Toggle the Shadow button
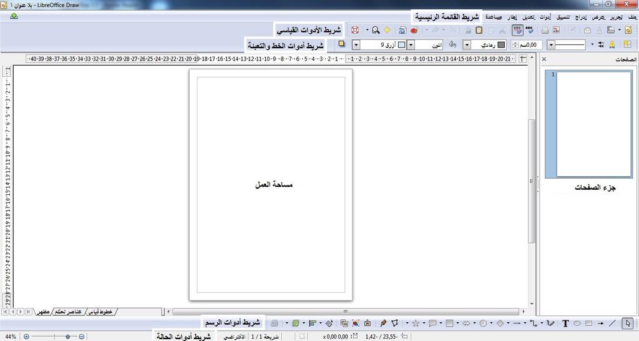The height and width of the screenshot is (341, 639). point(341,44)
